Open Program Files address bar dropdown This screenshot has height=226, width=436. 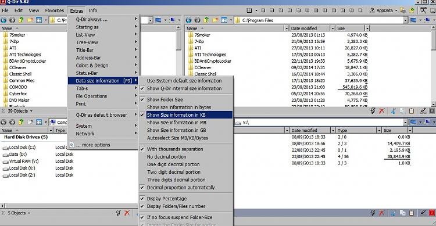point(405,20)
